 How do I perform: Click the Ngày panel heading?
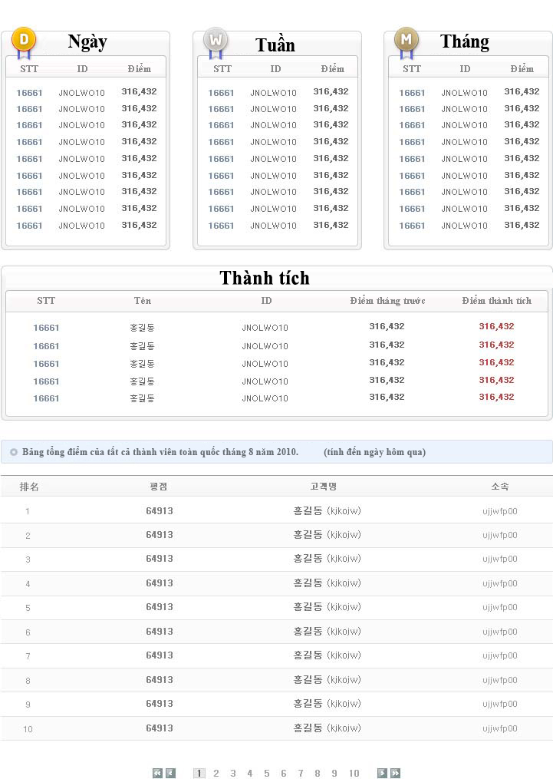coord(87,42)
